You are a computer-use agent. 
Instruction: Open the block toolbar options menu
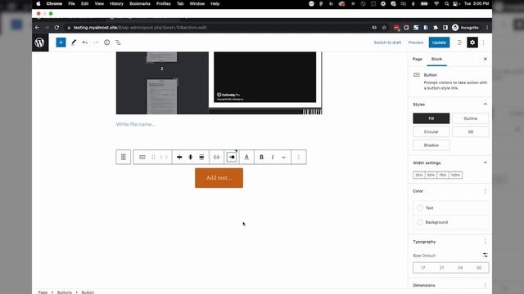click(299, 157)
